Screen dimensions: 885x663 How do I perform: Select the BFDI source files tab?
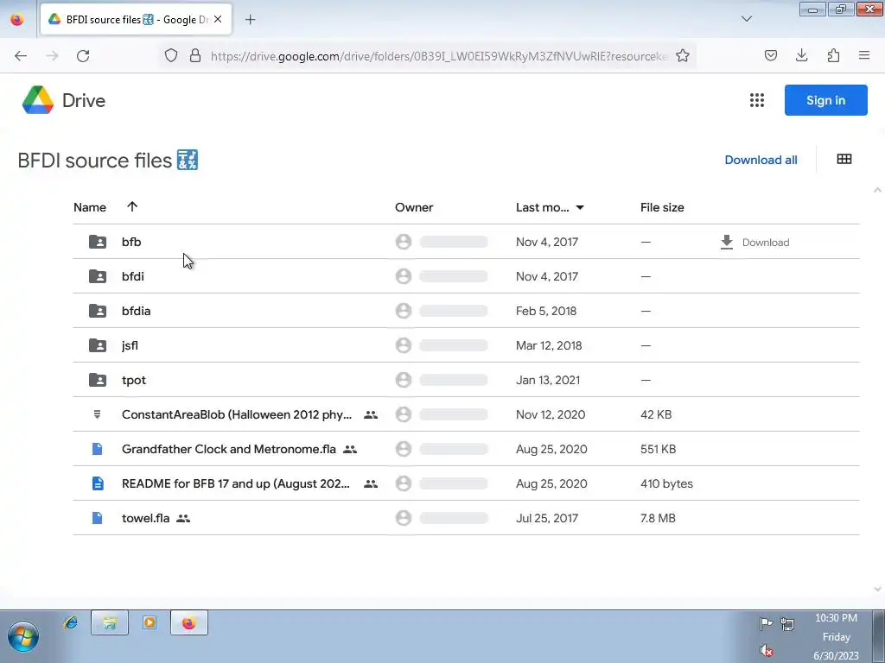[x=136, y=19]
